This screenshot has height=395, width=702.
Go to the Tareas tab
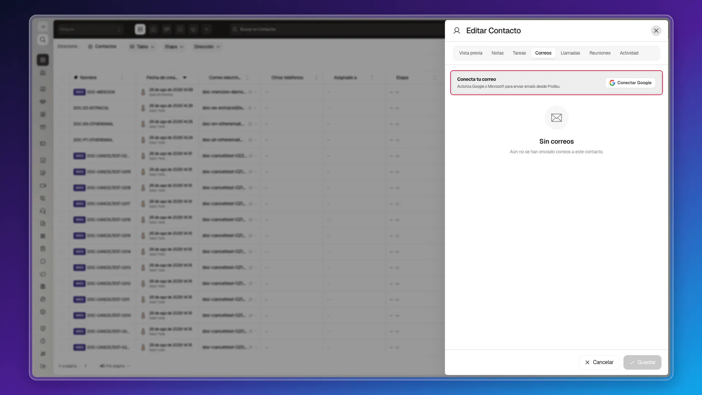[x=519, y=53]
